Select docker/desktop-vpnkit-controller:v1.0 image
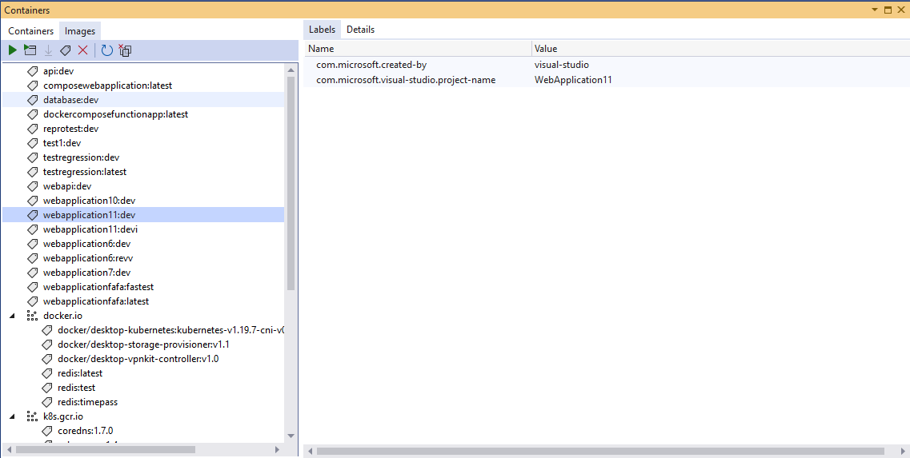The height and width of the screenshot is (458, 910). coord(138,359)
